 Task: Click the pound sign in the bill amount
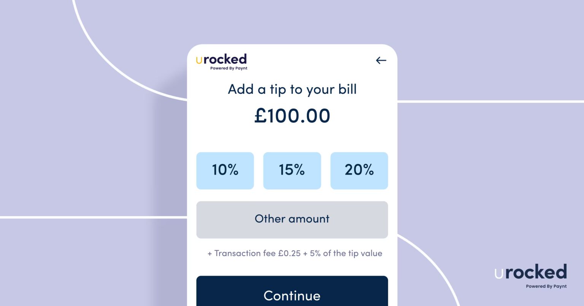pos(260,116)
